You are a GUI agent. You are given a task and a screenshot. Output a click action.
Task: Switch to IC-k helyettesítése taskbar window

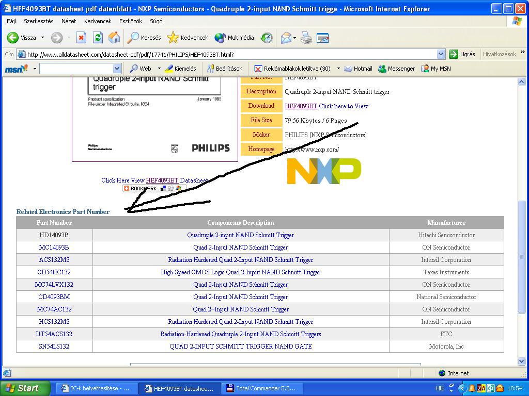tap(97, 388)
